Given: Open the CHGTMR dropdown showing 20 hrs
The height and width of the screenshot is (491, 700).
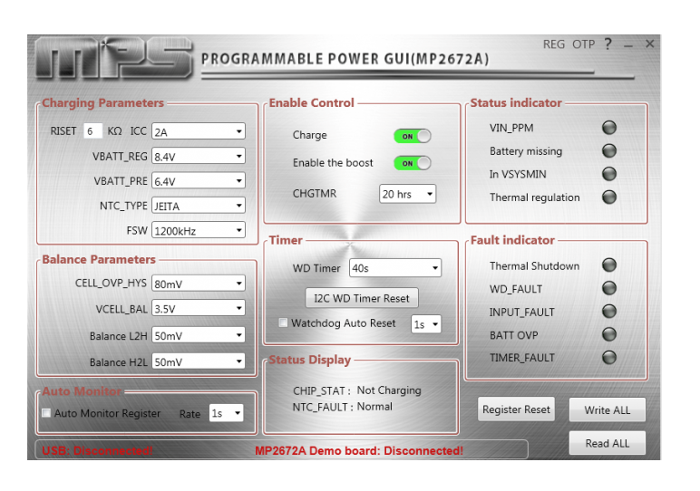Looking at the screenshot, I should [x=408, y=194].
